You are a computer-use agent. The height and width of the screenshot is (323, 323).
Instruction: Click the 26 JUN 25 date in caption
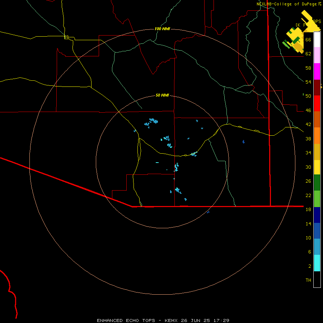click(x=196, y=320)
